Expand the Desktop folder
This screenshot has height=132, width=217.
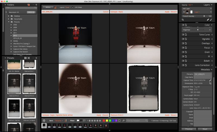coord(9,16)
